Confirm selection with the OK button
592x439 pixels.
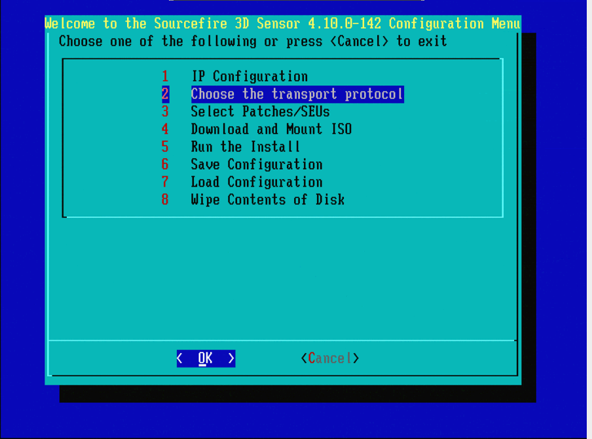pos(206,358)
